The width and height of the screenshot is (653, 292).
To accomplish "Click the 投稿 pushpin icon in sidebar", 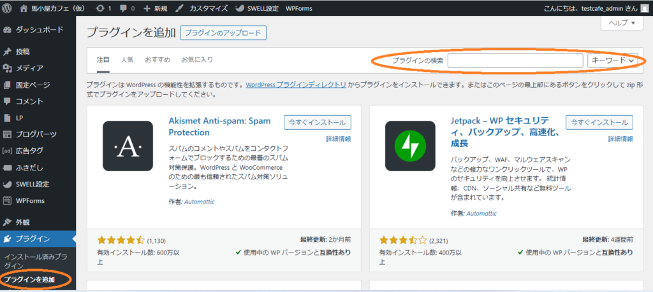I will point(7,52).
